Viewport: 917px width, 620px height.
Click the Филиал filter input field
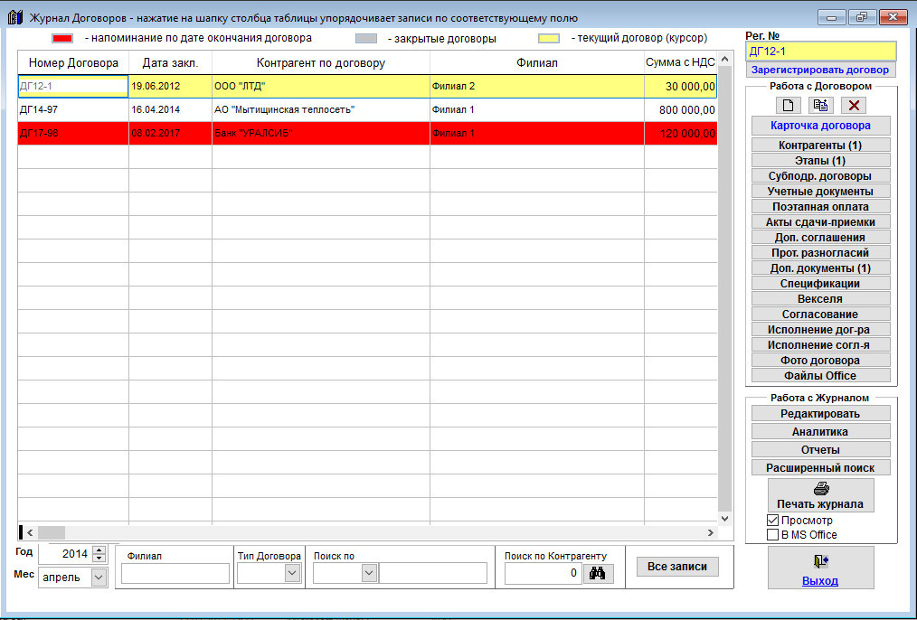click(175, 573)
